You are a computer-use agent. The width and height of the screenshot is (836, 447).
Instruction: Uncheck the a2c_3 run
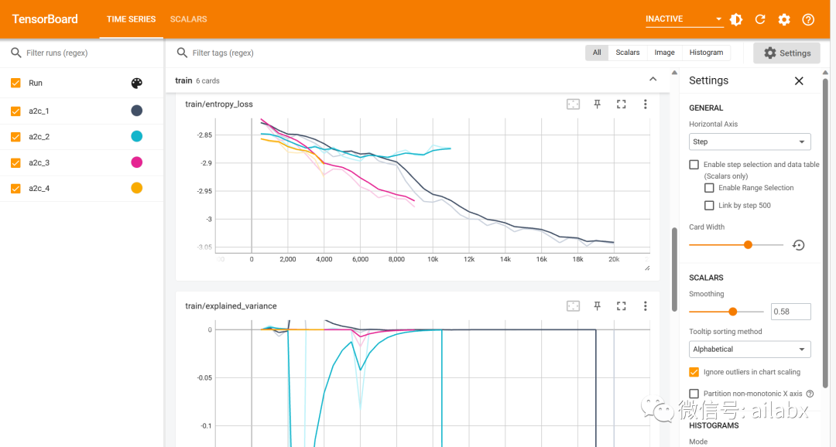click(x=15, y=162)
